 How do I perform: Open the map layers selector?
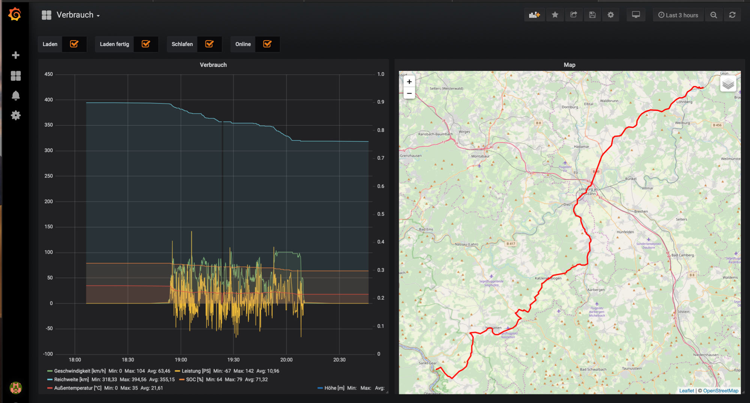[x=728, y=84]
